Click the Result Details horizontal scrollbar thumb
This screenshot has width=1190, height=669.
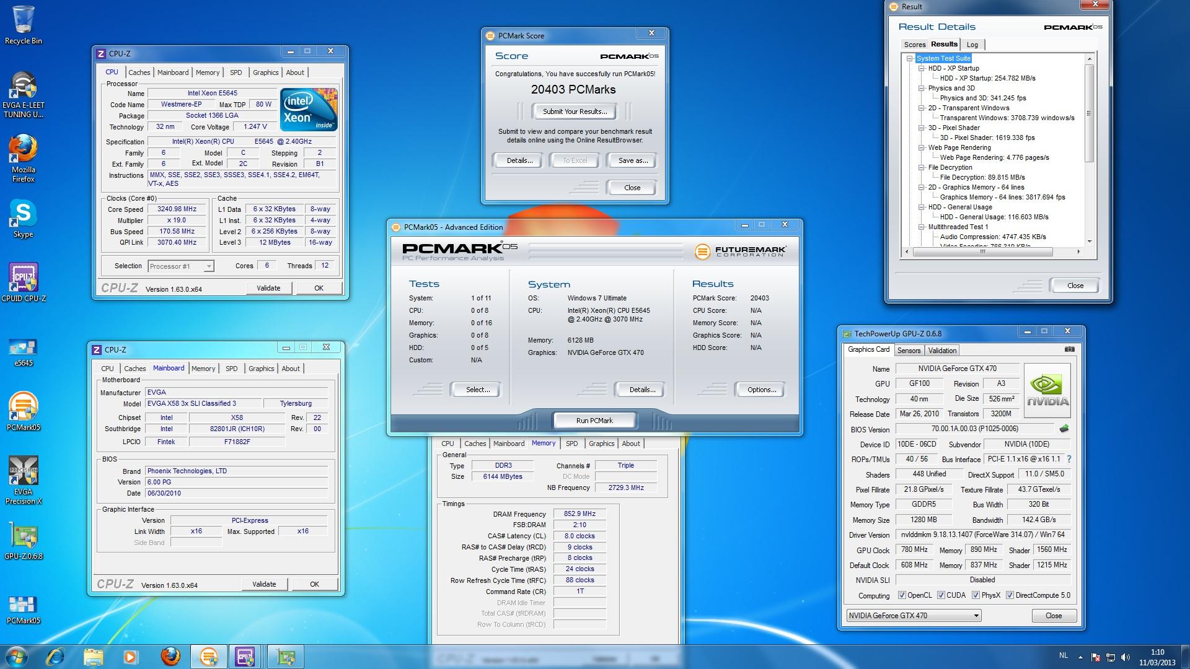coord(982,251)
